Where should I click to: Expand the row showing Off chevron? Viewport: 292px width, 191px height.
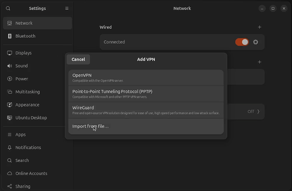pos(258,112)
